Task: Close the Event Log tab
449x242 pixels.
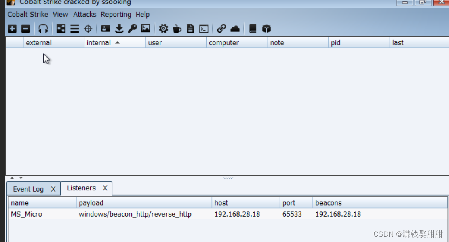Action: (53, 189)
